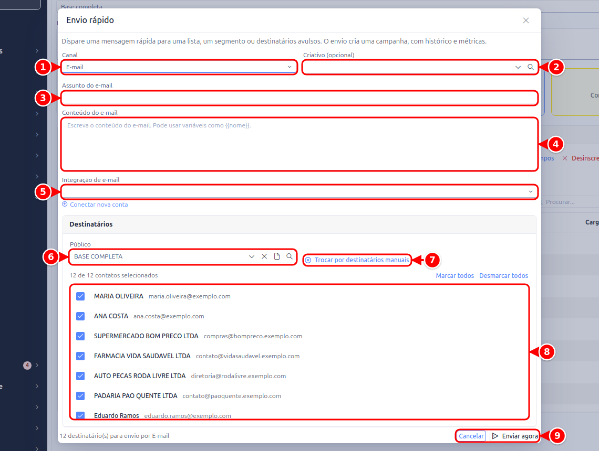
Task: Close the Envio rápido dialog
Action: (x=525, y=20)
